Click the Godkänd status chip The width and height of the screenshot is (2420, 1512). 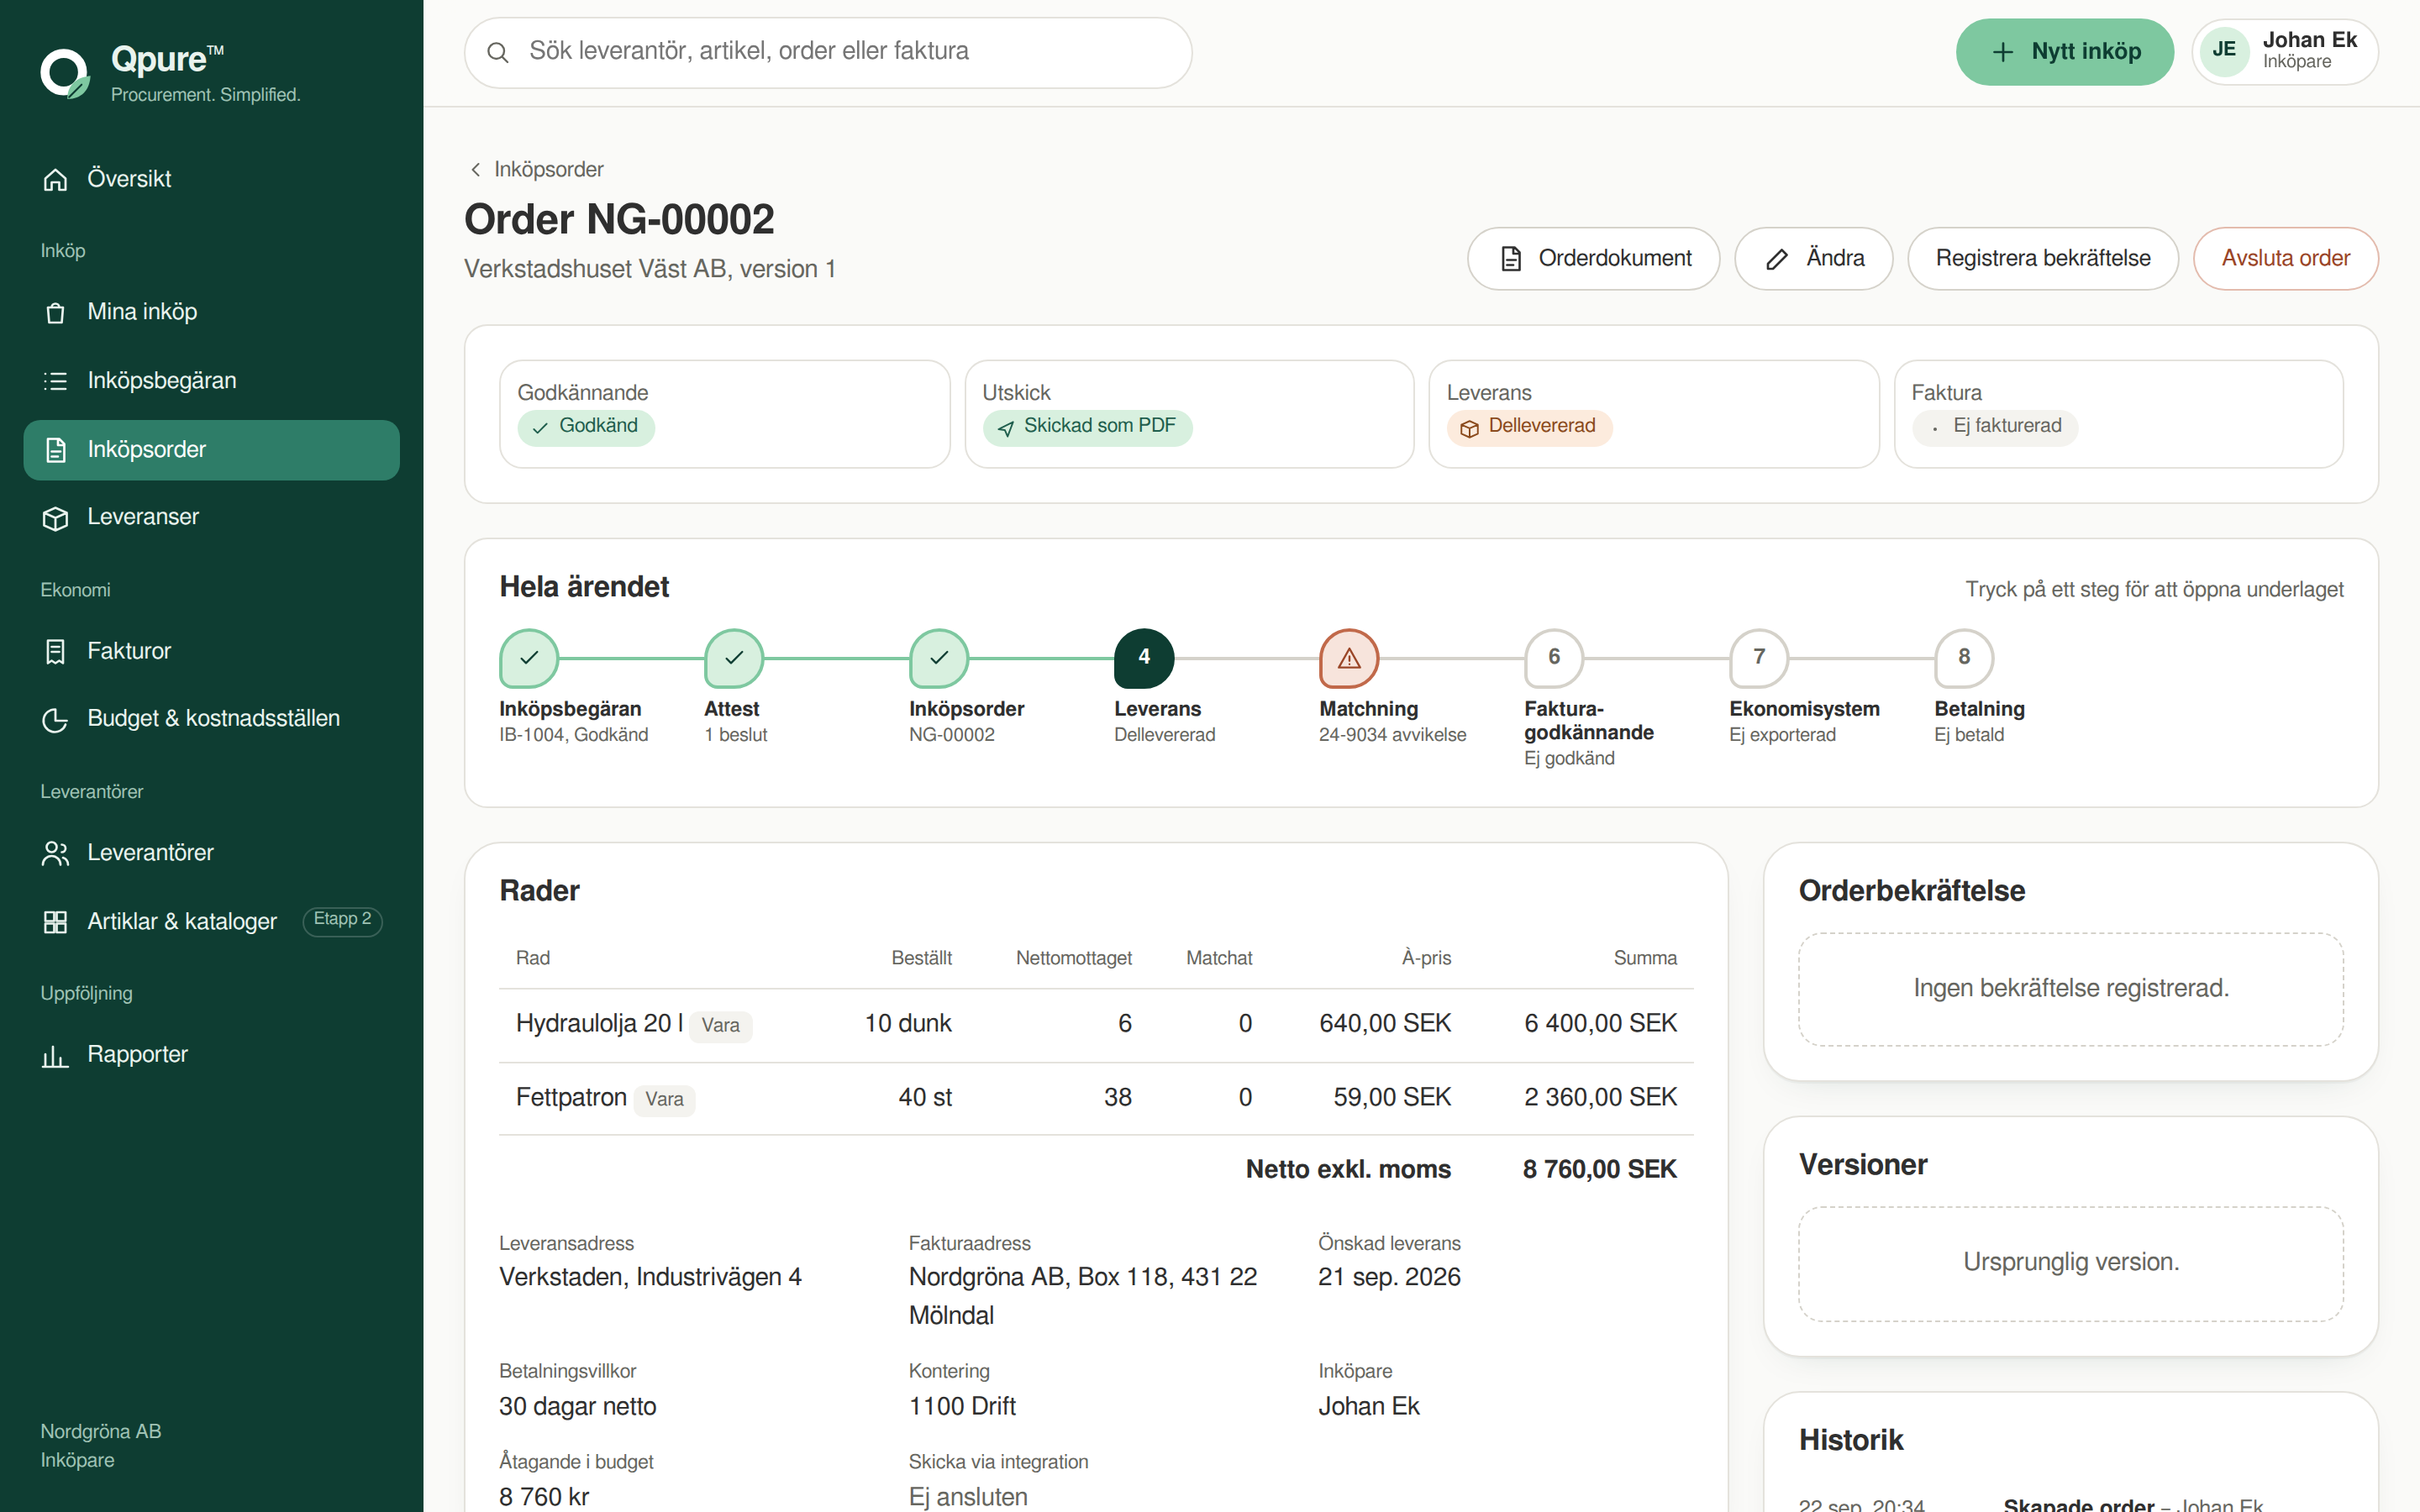[586, 427]
